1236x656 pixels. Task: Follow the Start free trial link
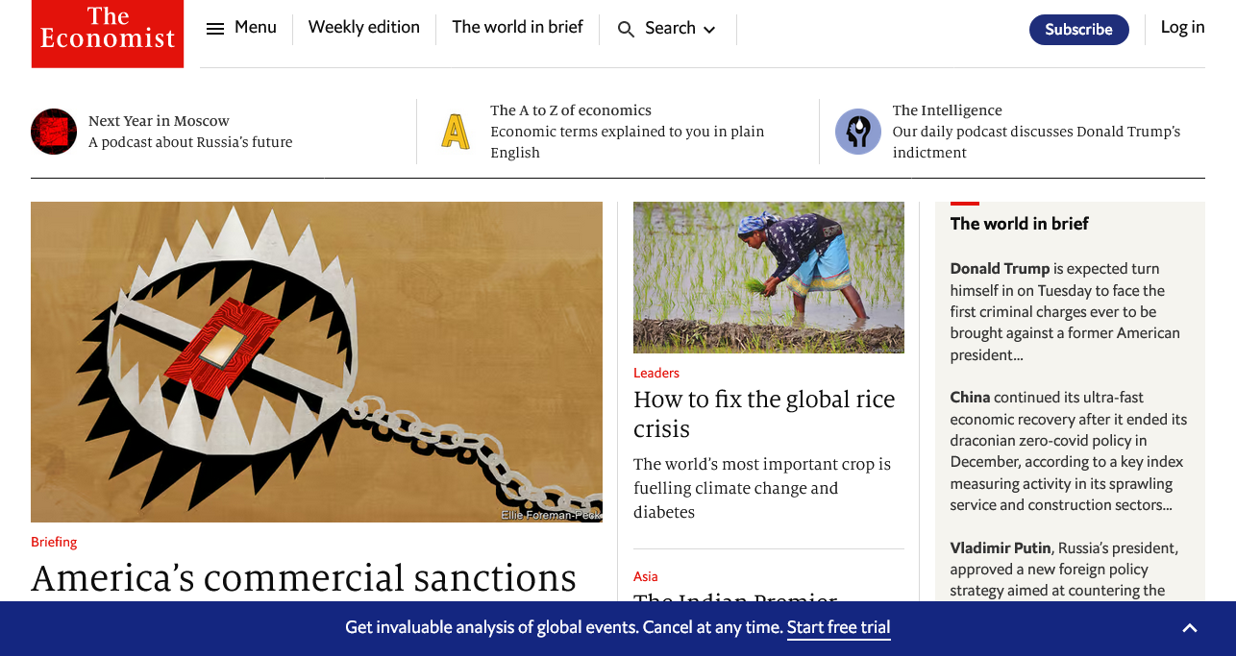[x=839, y=628]
